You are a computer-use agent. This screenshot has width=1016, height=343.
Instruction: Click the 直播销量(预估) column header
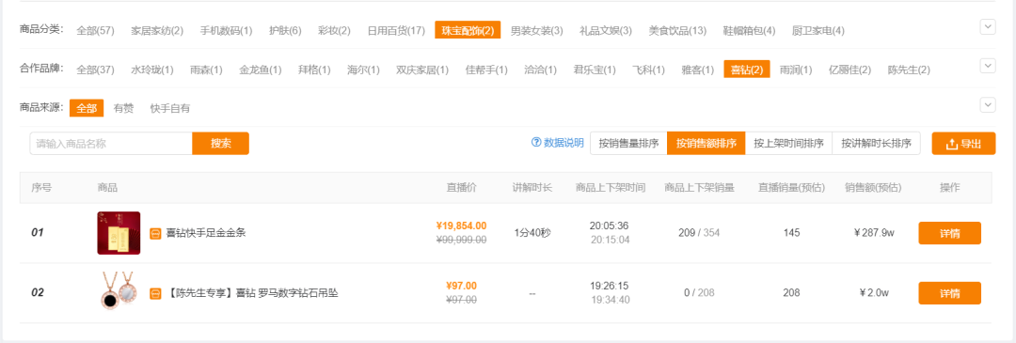click(x=792, y=188)
